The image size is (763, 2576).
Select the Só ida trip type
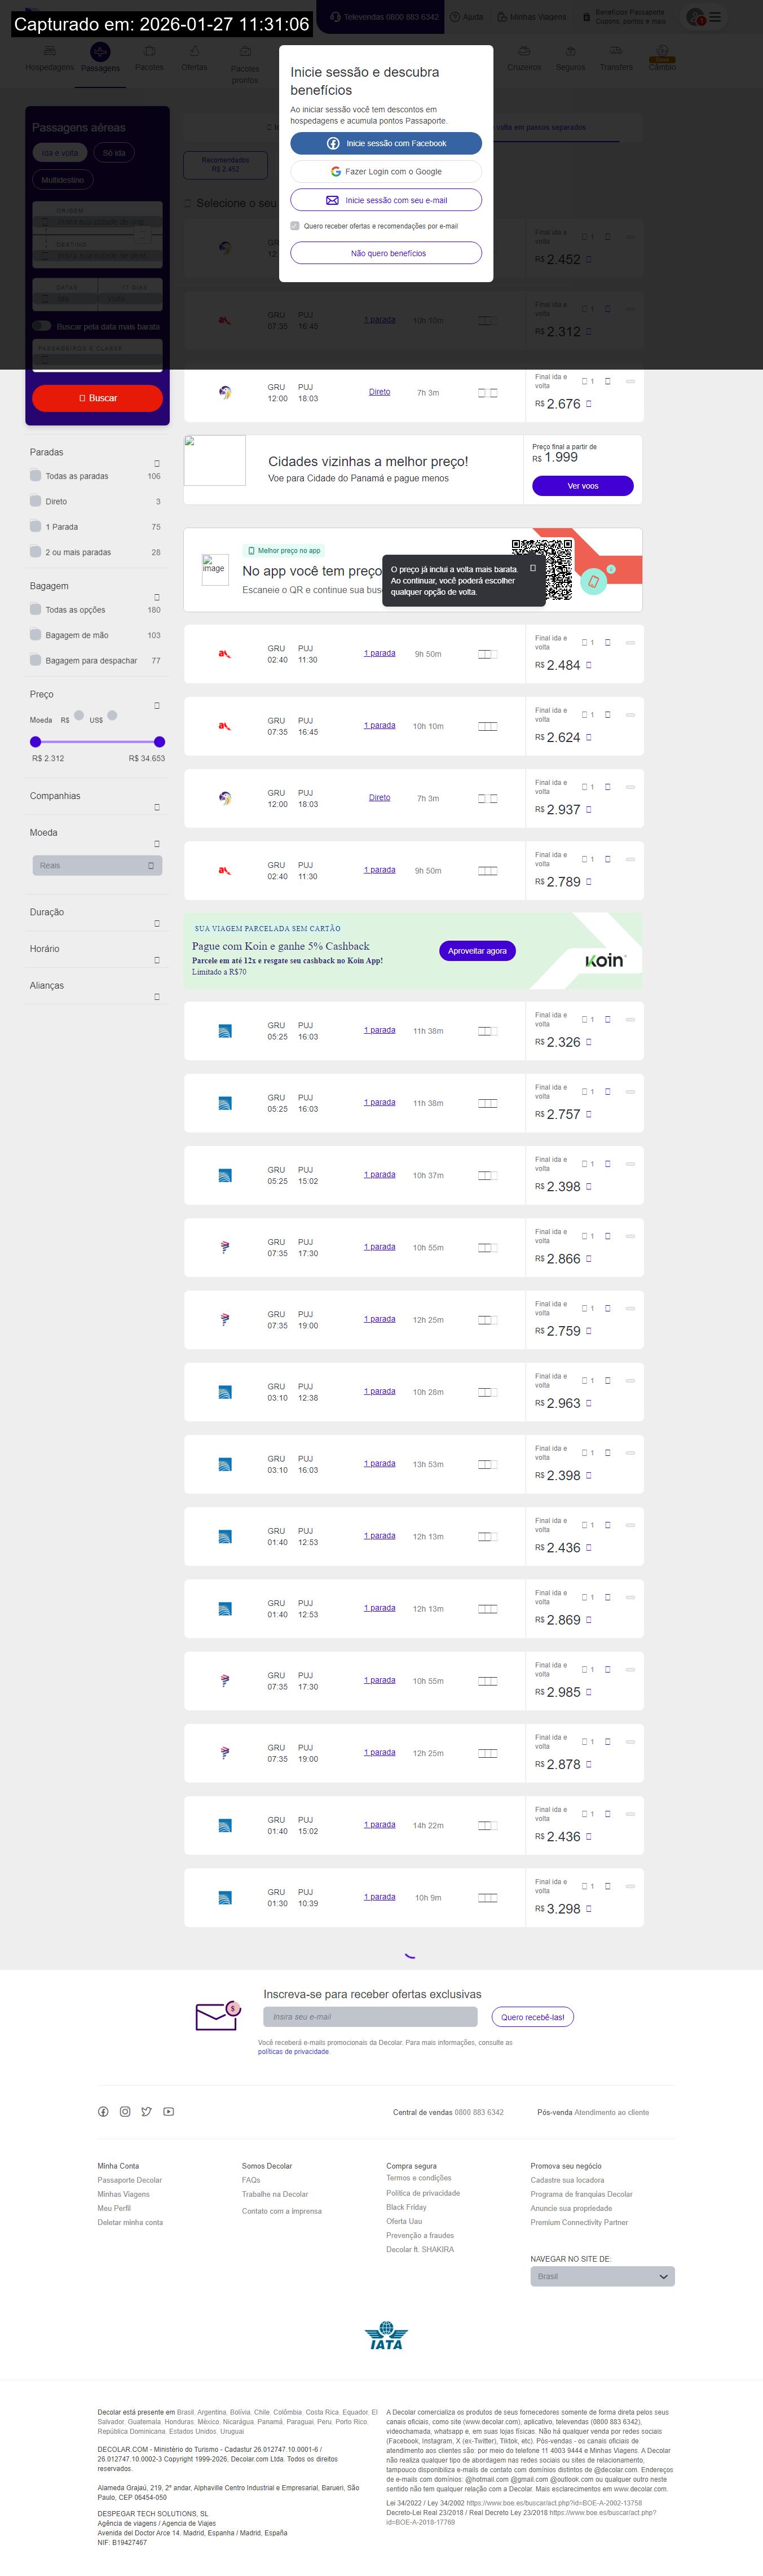point(115,153)
